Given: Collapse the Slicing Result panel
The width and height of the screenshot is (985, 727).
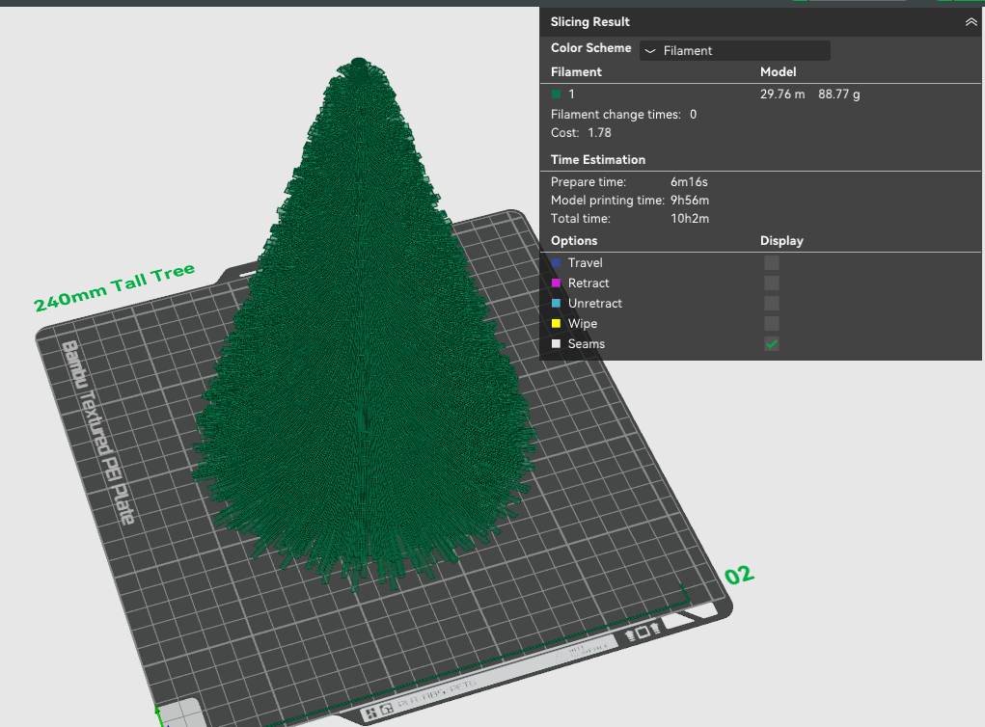Looking at the screenshot, I should (971, 22).
